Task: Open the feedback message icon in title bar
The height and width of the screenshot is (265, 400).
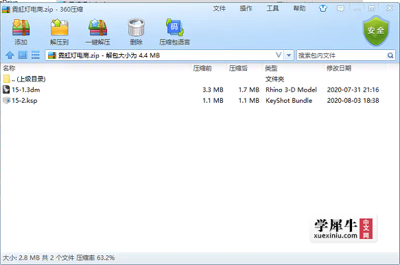Action: pyautogui.click(x=340, y=9)
